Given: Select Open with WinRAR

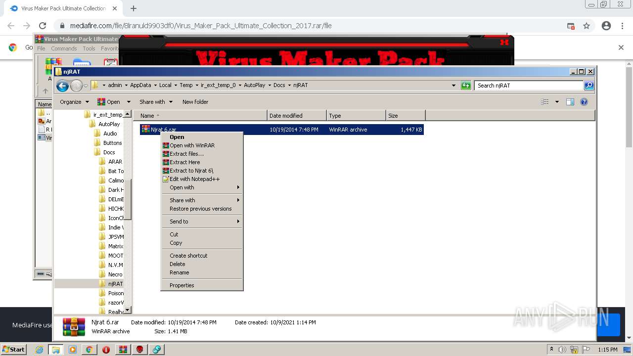Looking at the screenshot, I should pos(202,145).
